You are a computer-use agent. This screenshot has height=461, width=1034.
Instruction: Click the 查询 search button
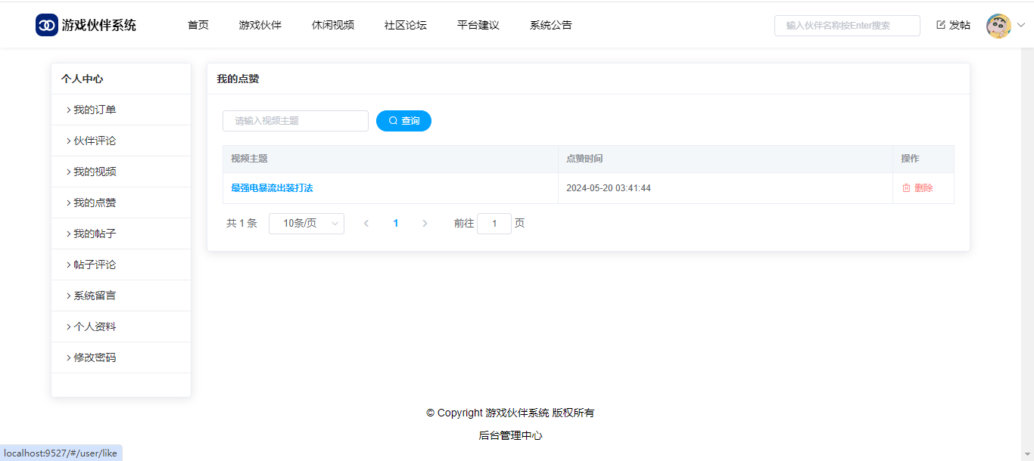[403, 121]
